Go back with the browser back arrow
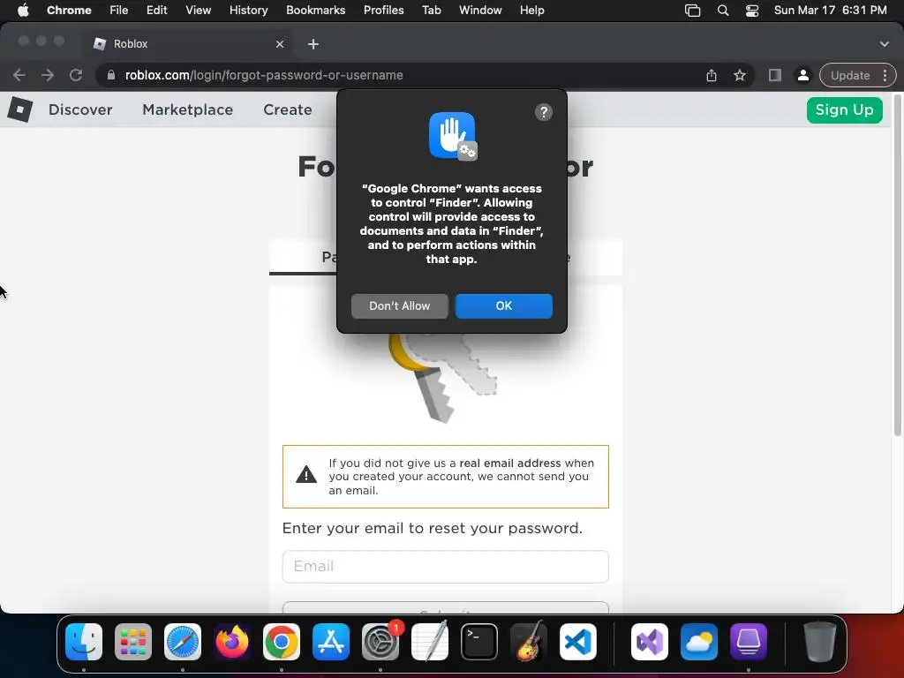904x678 pixels. point(19,75)
